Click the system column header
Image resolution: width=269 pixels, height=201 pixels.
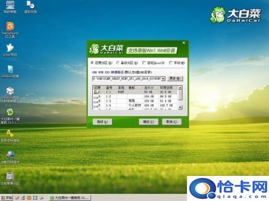pos(121,88)
